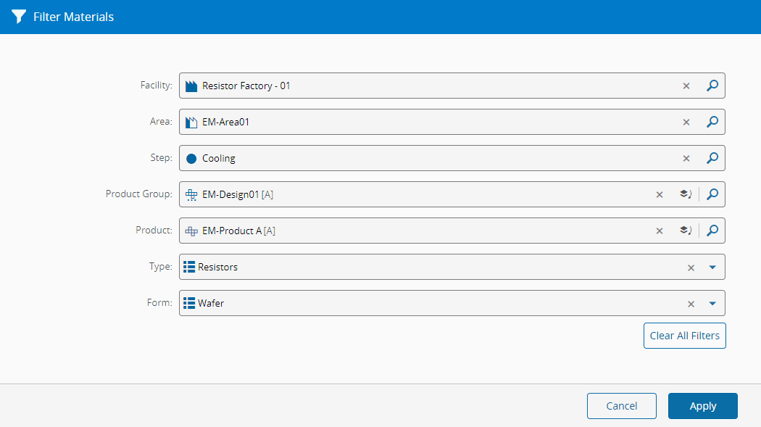Clear the Resistors type selection
The image size is (761, 427).
(691, 268)
